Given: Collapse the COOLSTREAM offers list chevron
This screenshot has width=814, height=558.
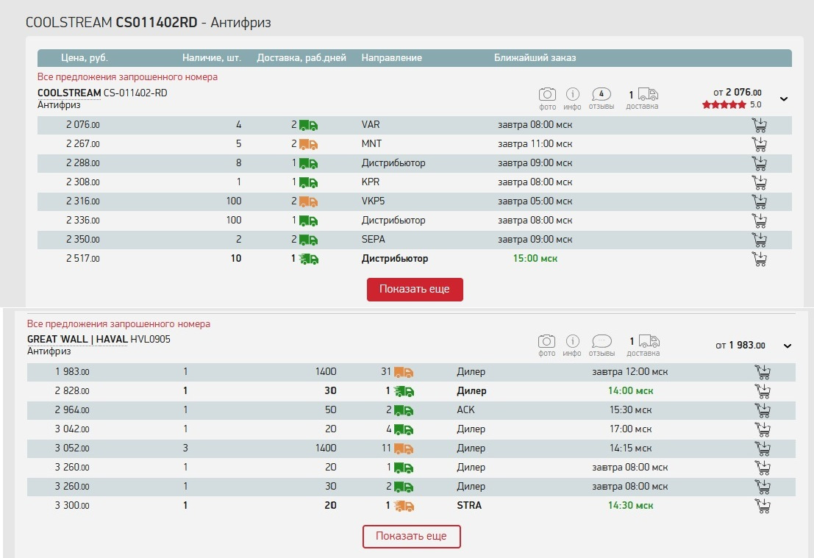Looking at the screenshot, I should point(784,99).
